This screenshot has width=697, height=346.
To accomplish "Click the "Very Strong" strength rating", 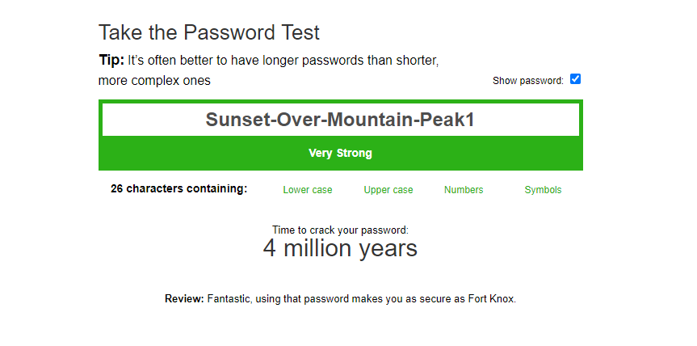I will (340, 153).
